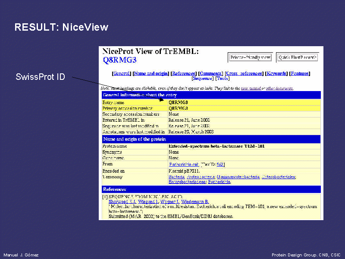Click the Manuel J. Gómez footer text
This screenshot has height=259, width=345.
pyautogui.click(x=21, y=255)
